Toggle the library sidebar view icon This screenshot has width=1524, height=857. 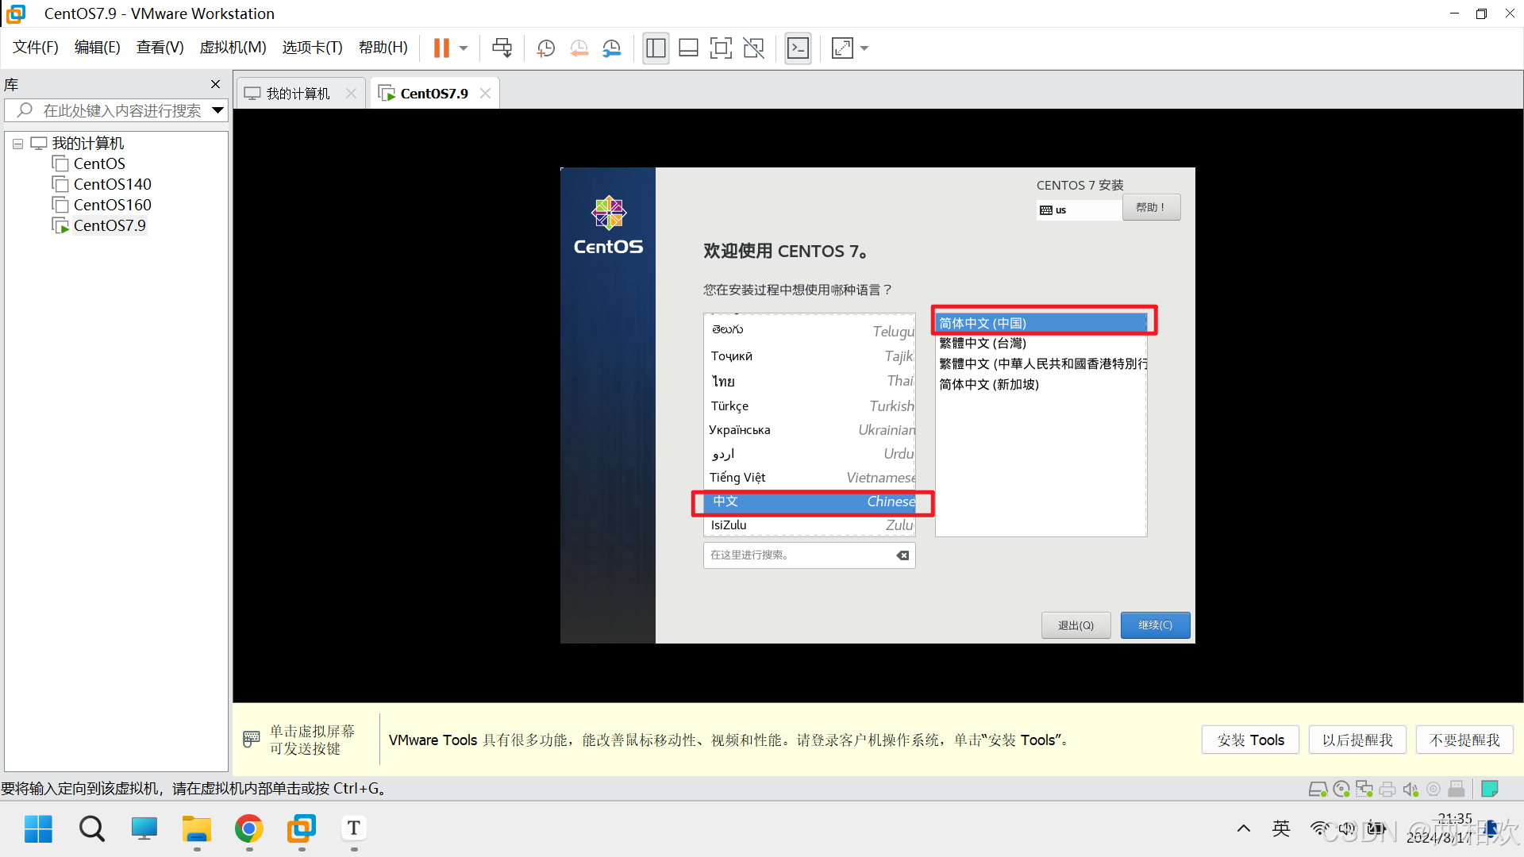pos(656,48)
